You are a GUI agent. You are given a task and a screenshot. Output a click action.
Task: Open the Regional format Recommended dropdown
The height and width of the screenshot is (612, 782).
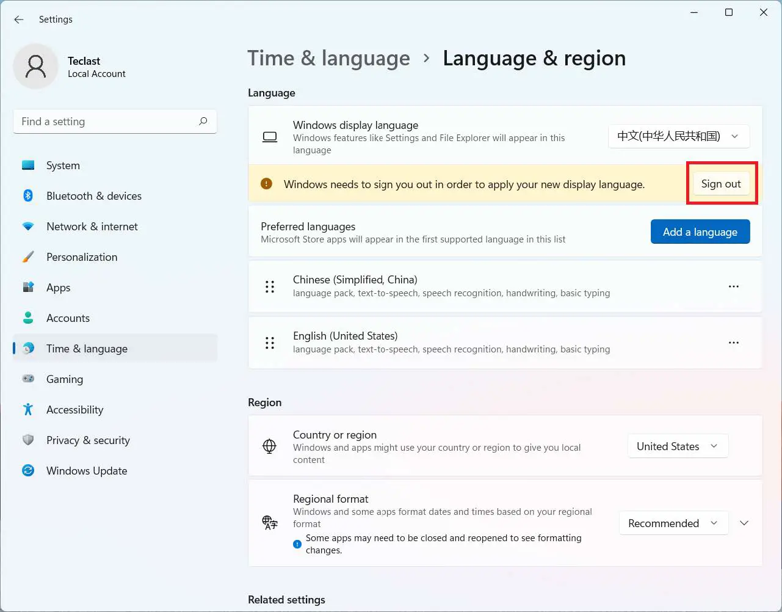pyautogui.click(x=673, y=523)
